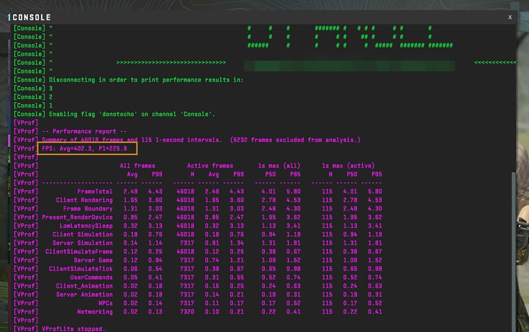529x332 pixels.
Task: Click 'Disconnecting in order to print performance results' line
Action: coord(146,79)
